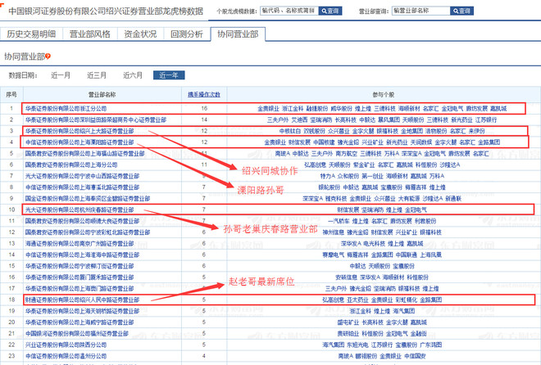Click stock 中国核建 in row 4

[x=324, y=142]
